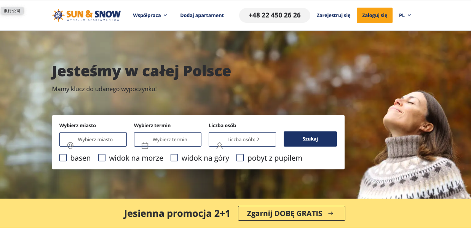Tick the widok na morze checkbox
The image size is (471, 229).
102,158
